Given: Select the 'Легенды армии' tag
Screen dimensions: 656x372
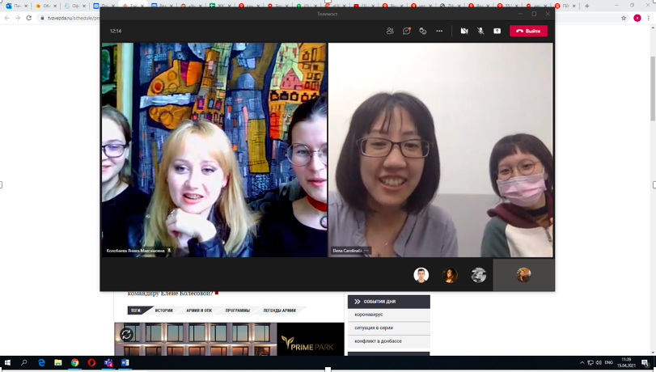Looking at the screenshot, I should (279, 311).
